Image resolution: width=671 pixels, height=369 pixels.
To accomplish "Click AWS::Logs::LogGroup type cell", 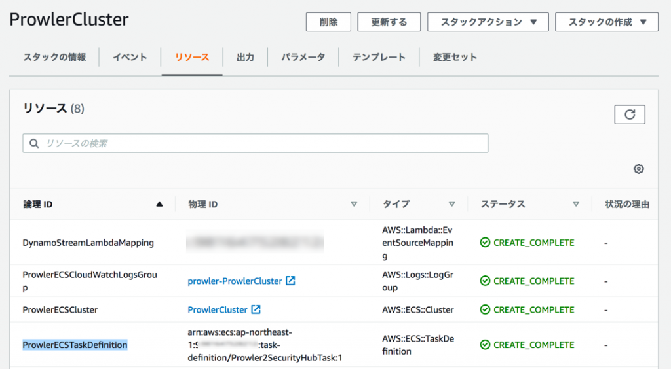I will 417,281.
